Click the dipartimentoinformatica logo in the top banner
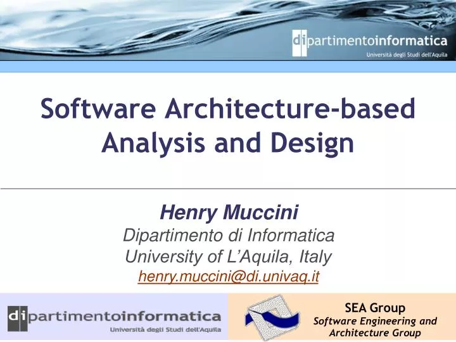The width and height of the screenshot is (456, 342). (x=370, y=42)
